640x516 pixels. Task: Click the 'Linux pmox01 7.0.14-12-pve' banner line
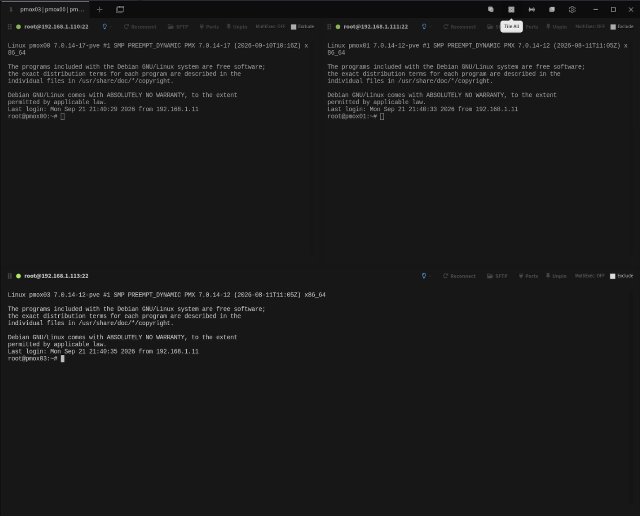coord(478,46)
